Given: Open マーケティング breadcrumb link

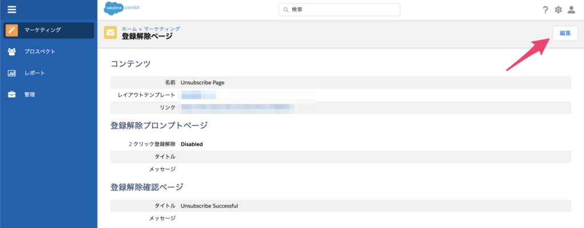Looking at the screenshot, I should tap(162, 28).
